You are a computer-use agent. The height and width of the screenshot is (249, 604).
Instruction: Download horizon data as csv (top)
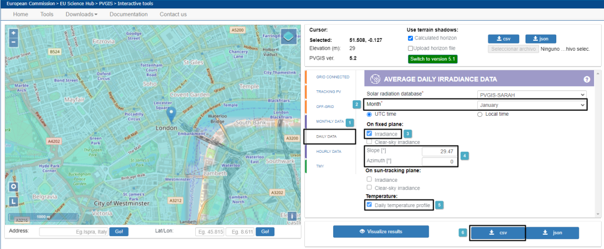(x=504, y=38)
